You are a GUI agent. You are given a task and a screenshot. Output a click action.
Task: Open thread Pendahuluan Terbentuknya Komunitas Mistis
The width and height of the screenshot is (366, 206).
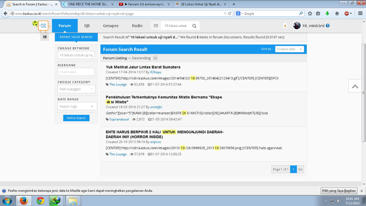pyautogui.click(x=164, y=99)
